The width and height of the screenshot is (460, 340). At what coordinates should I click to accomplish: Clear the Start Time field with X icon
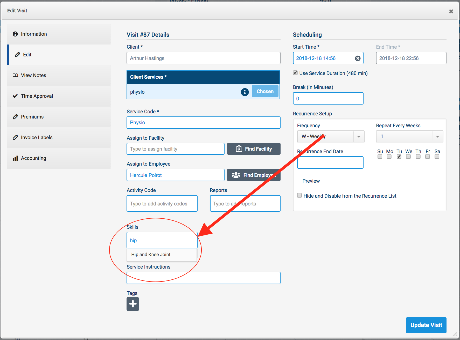coord(358,58)
